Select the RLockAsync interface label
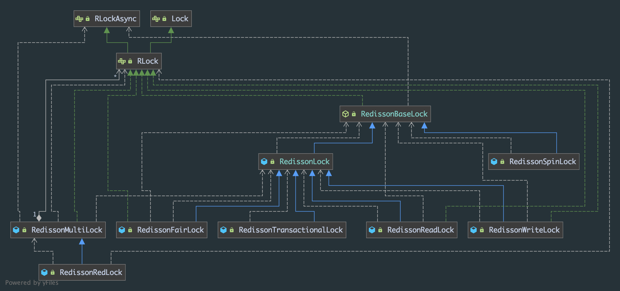Viewport: 620px width, 291px height. pos(115,19)
